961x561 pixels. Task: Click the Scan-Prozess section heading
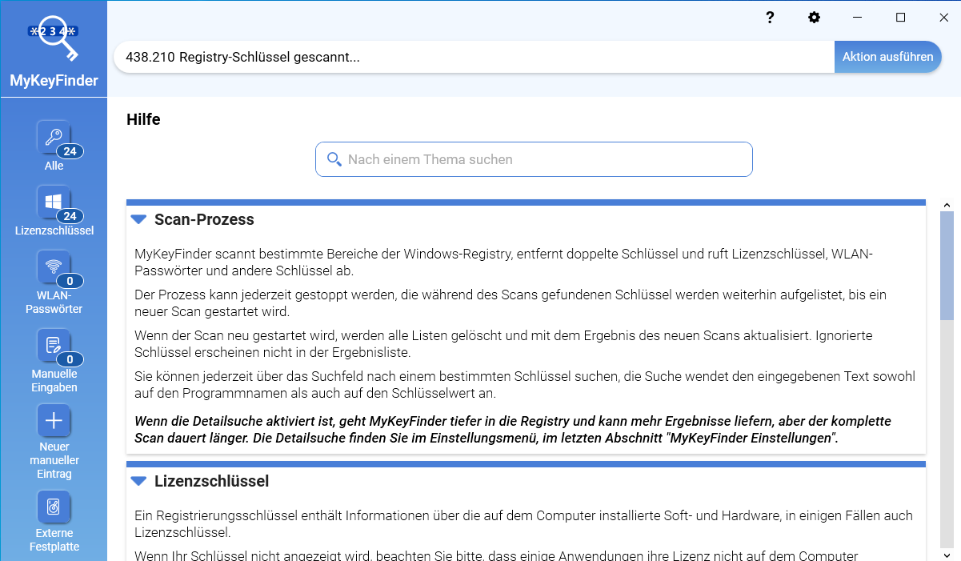click(204, 219)
